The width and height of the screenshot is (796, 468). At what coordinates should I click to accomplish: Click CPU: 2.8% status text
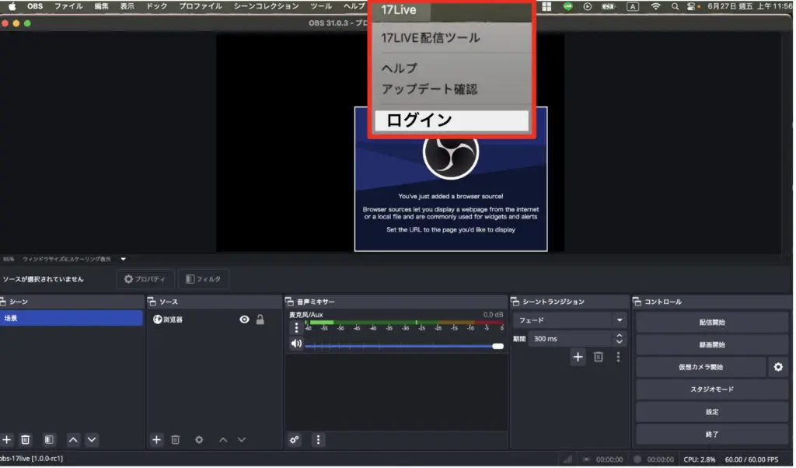pos(699,460)
